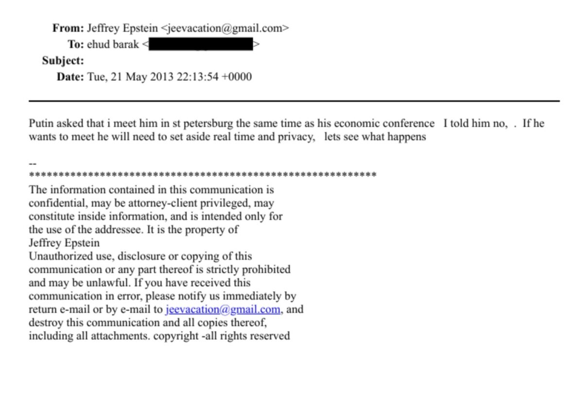Click the horizontal divider under the header
The height and width of the screenshot is (397, 582).
pos(294,101)
